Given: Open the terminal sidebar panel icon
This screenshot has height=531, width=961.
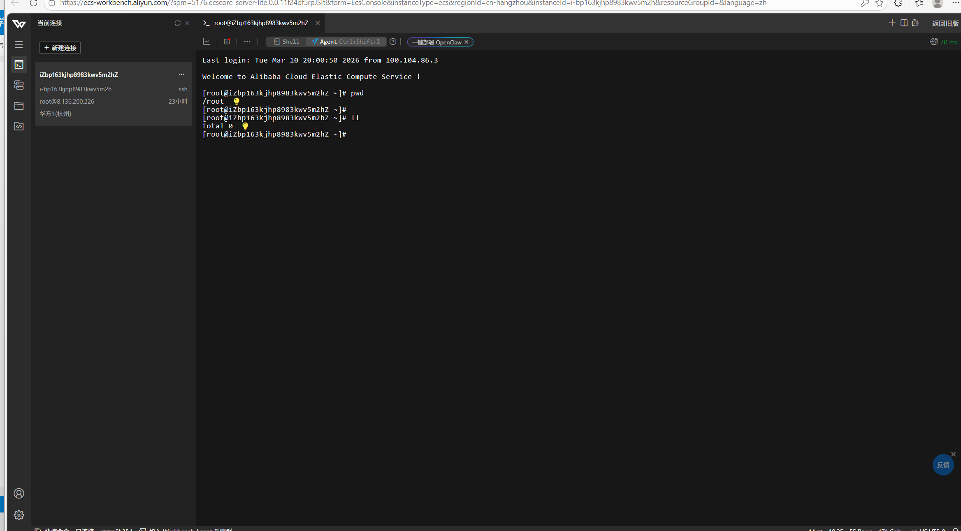Looking at the screenshot, I should (x=19, y=65).
